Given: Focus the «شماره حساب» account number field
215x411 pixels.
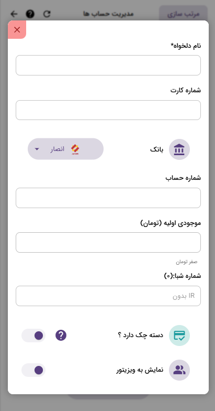Looking at the screenshot, I should [x=108, y=198].
